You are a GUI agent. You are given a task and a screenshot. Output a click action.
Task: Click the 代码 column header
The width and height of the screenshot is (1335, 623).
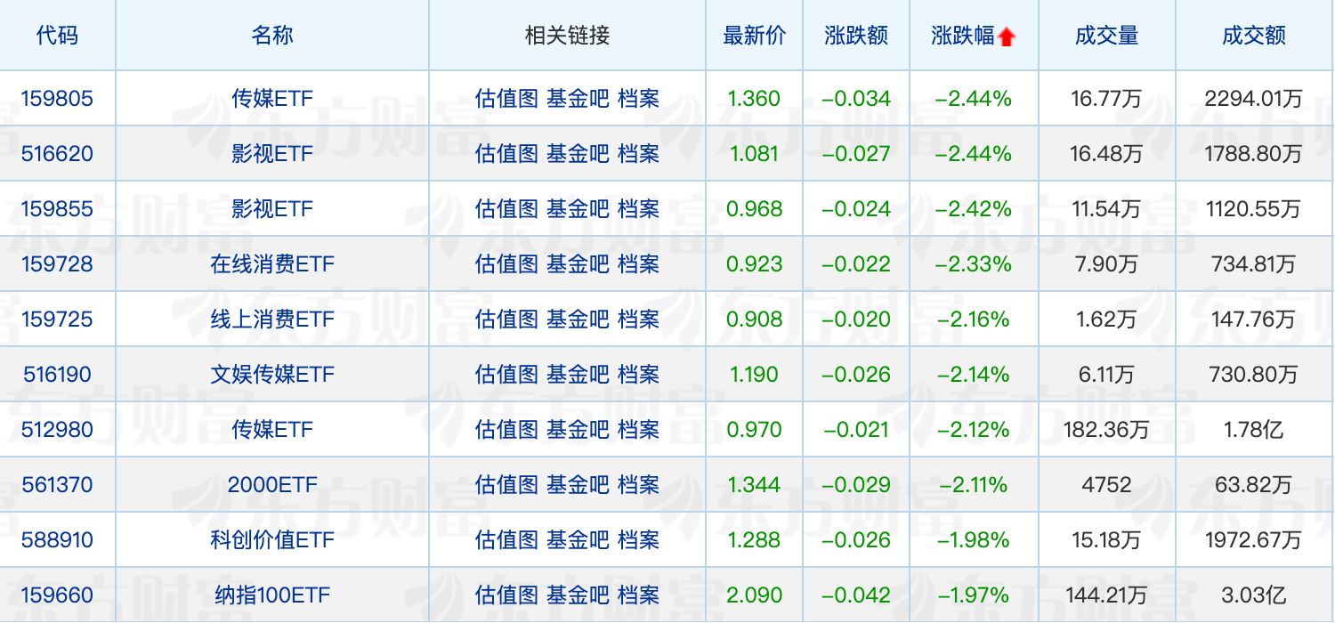(x=57, y=36)
